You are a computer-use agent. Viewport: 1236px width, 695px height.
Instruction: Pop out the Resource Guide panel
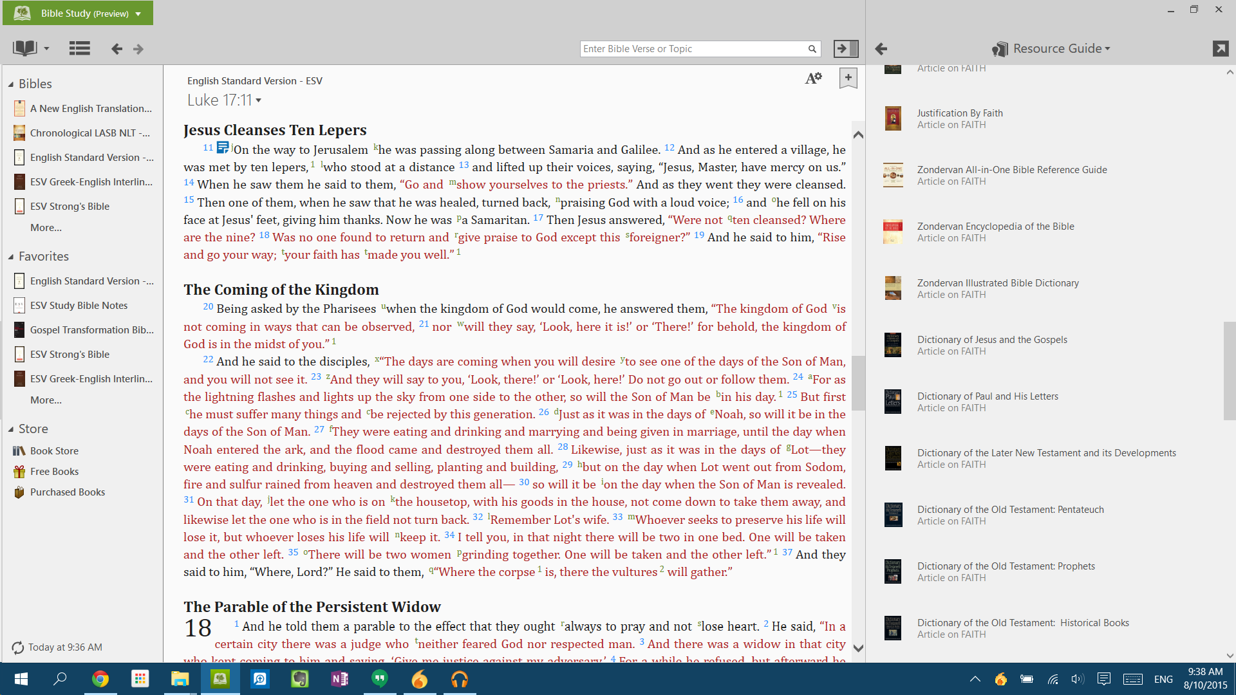1221,48
